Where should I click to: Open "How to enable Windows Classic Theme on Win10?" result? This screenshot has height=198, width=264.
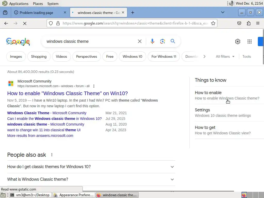[x=67, y=93]
